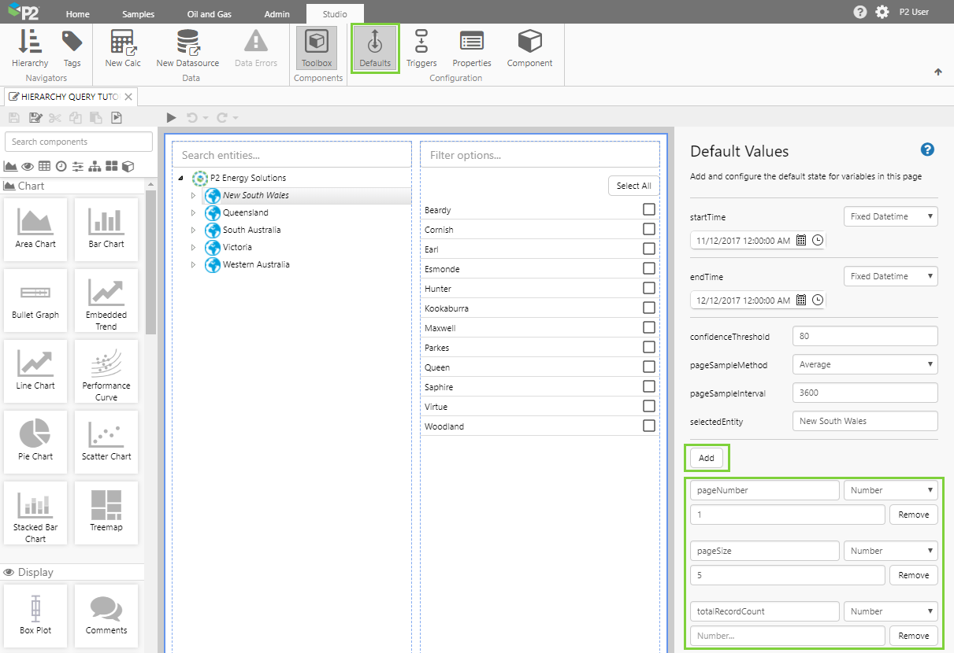
Task: Click the Search components field
Action: [x=79, y=142]
